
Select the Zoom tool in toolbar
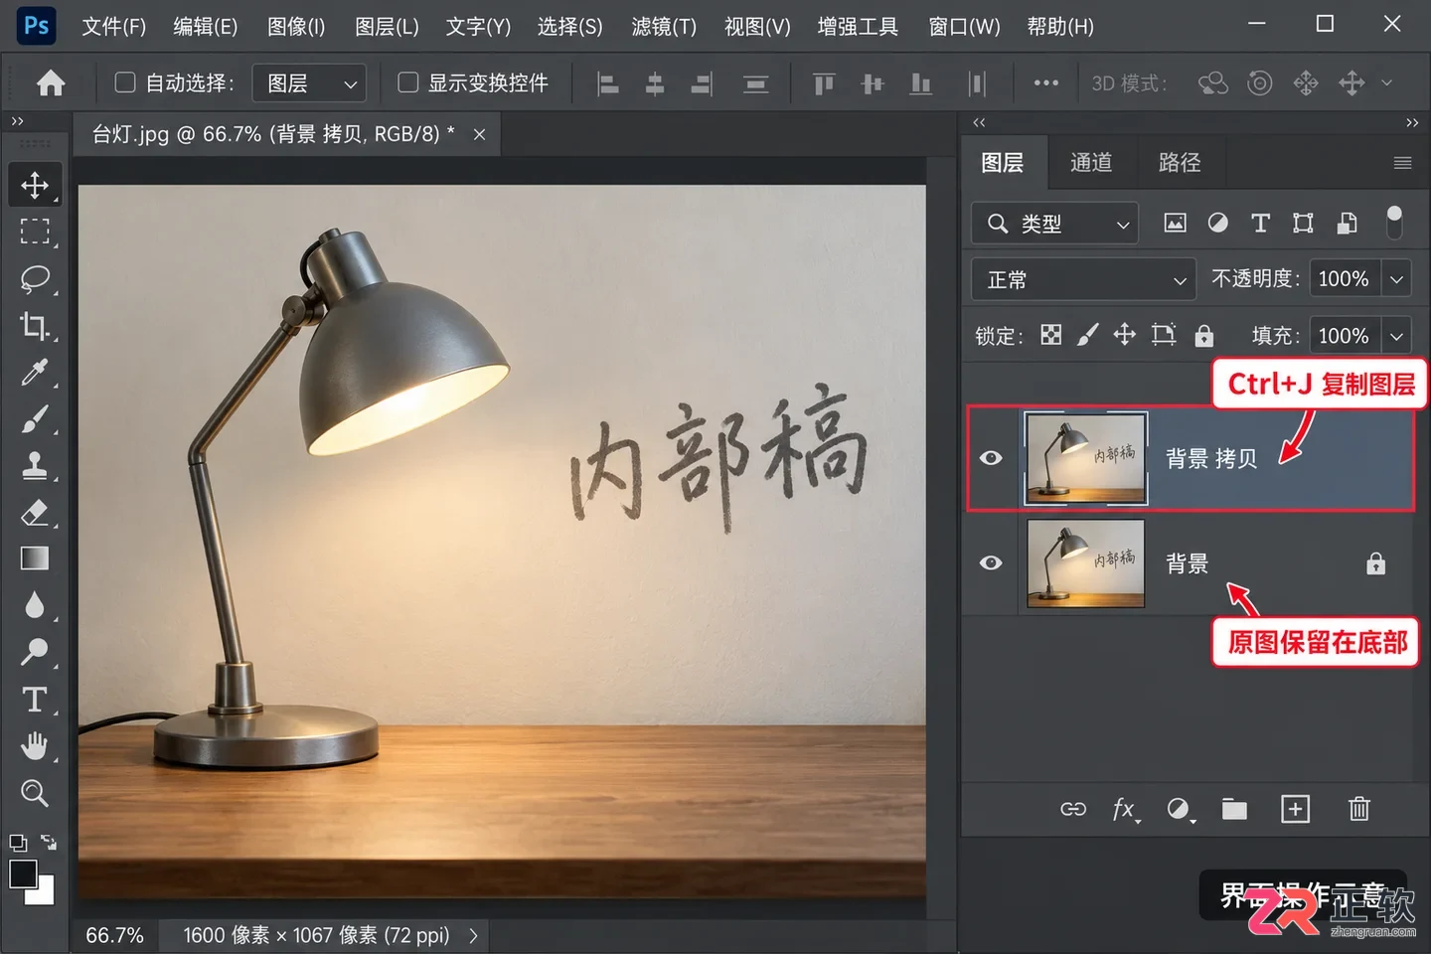[35, 793]
